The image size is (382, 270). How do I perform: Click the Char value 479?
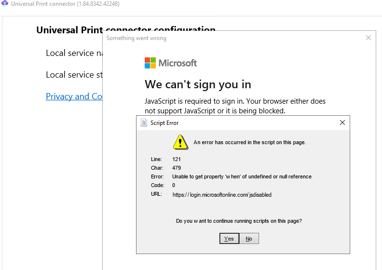[x=177, y=168]
